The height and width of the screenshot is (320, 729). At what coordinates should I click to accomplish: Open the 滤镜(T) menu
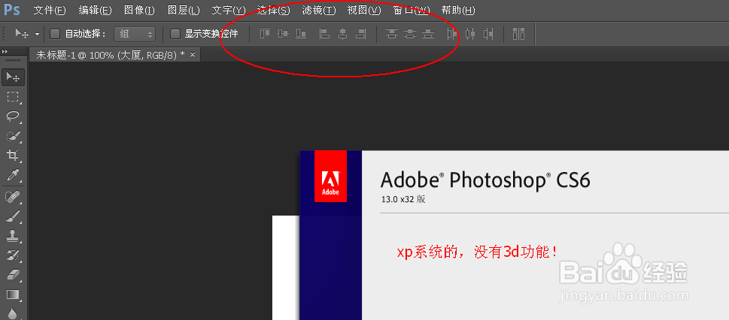(318, 10)
